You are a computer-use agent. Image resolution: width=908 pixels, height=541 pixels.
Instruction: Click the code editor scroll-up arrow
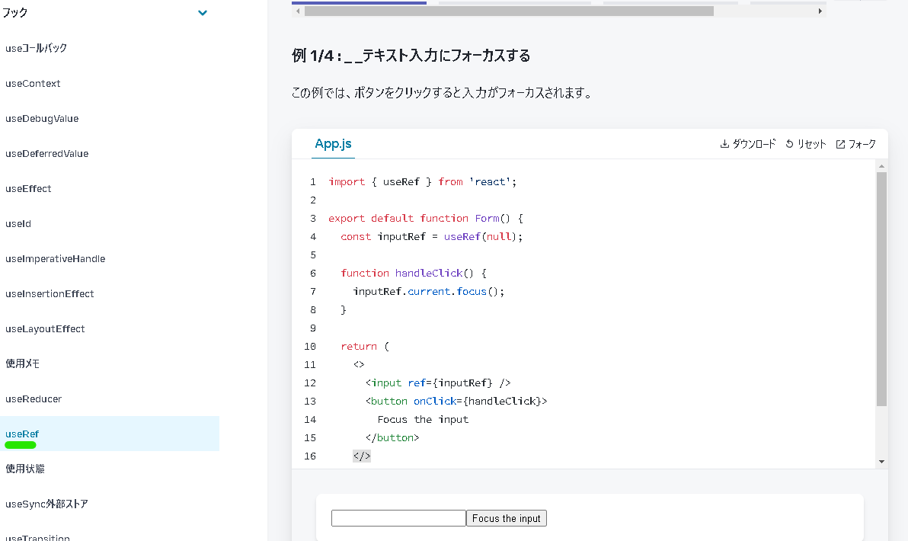pos(881,166)
